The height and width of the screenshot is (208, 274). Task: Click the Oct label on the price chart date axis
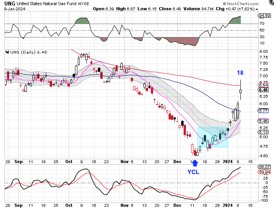(69, 162)
